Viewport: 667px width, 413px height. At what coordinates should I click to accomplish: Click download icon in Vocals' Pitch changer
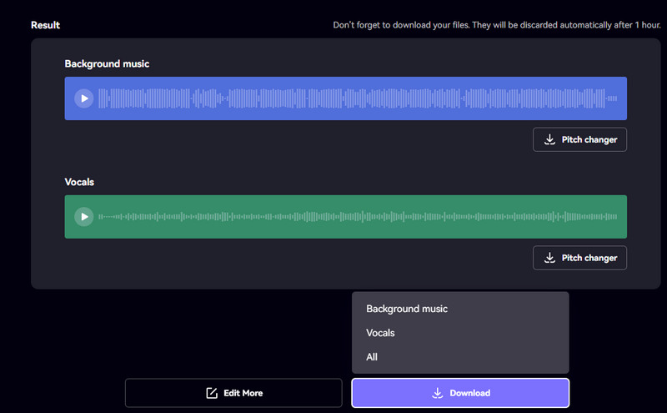[x=549, y=259]
